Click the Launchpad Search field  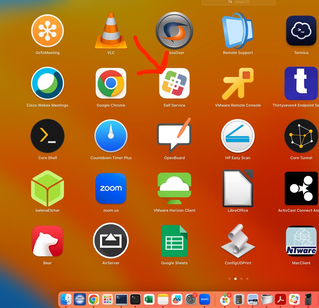pos(238,2)
